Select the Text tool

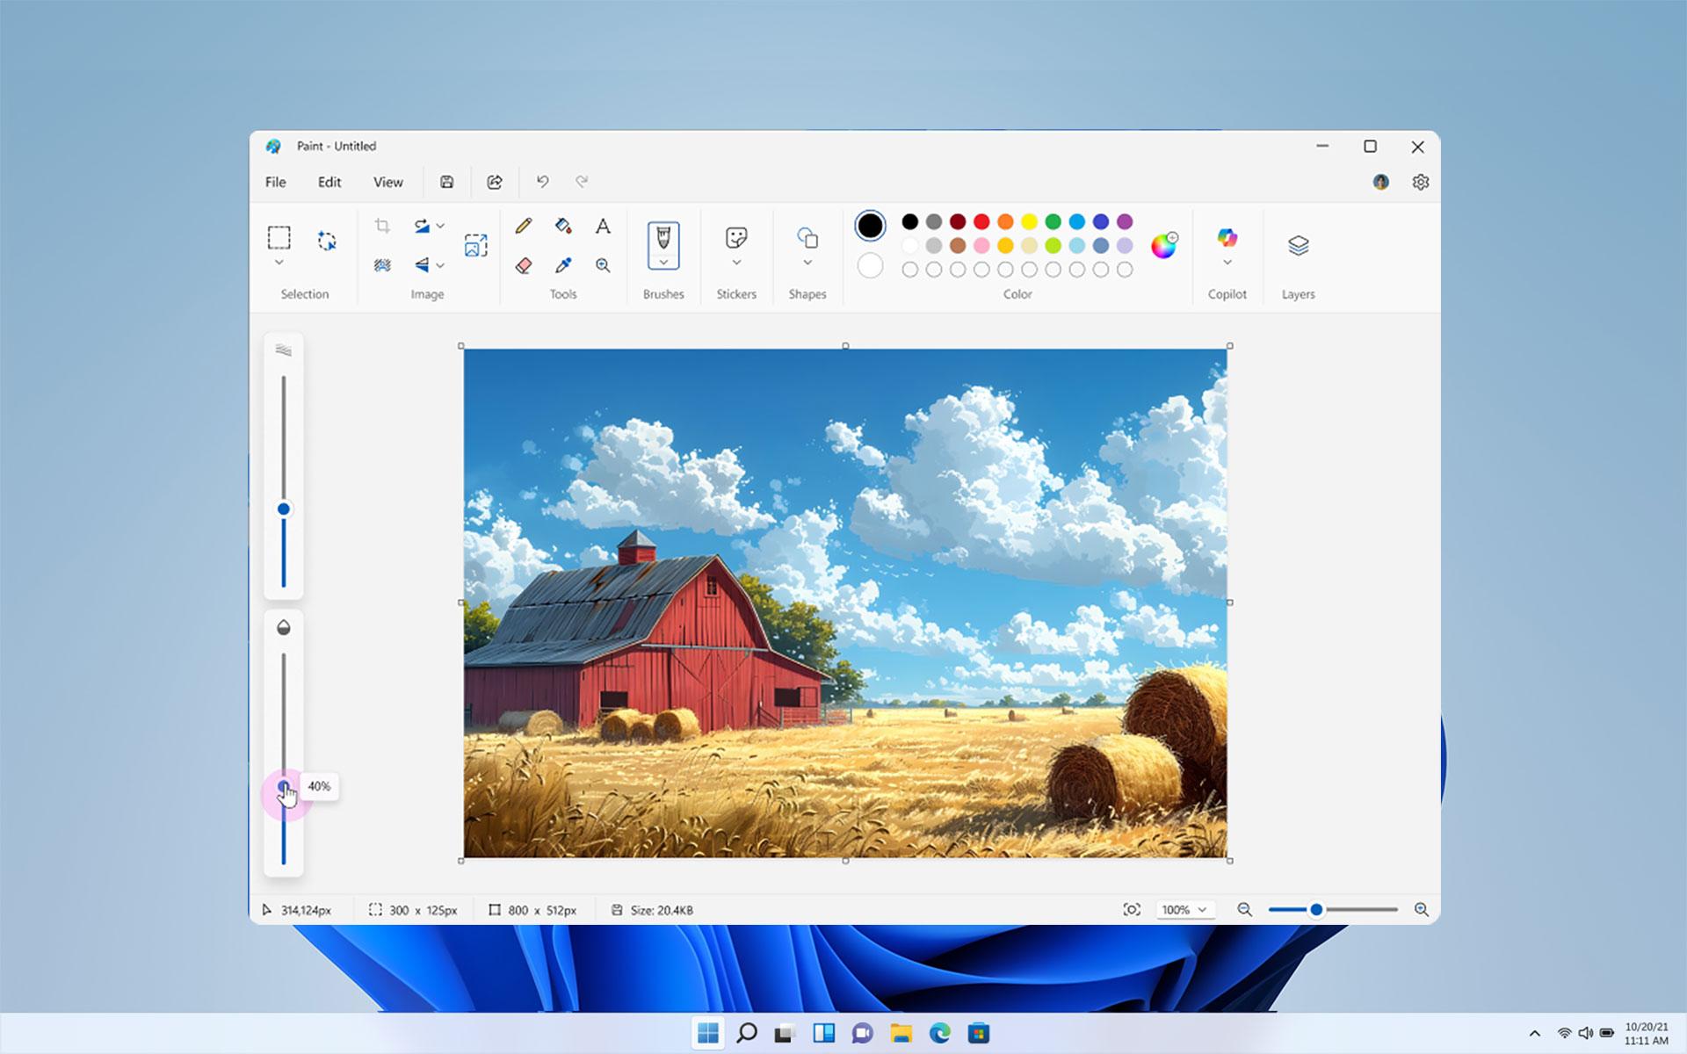[x=603, y=226]
